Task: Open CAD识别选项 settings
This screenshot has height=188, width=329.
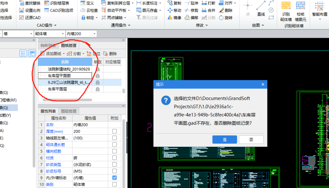Action: (59, 10)
